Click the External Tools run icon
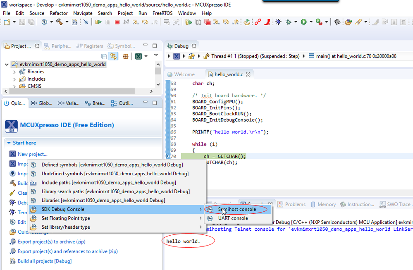The image size is (413, 270). tap(319, 22)
